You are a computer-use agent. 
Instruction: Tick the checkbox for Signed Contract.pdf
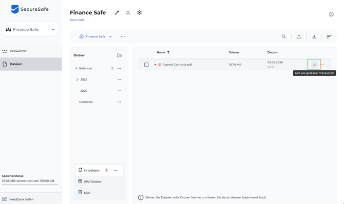pyautogui.click(x=146, y=65)
